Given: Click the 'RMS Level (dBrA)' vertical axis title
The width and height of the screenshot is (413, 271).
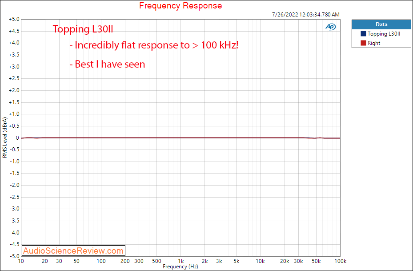Looking at the screenshot, I should [x=5, y=138].
